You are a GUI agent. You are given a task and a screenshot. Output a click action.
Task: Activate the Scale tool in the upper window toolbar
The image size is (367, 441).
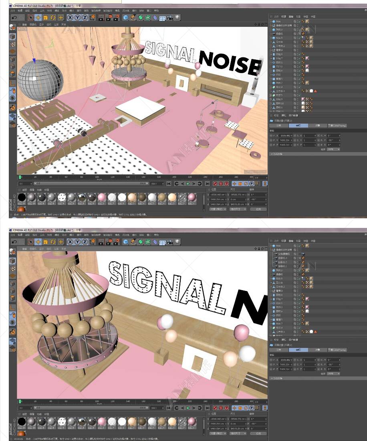tap(46, 17)
